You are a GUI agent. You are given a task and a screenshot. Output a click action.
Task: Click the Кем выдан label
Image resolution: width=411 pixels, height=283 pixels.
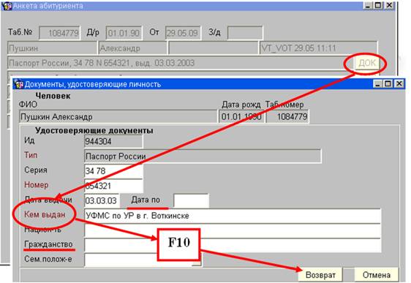[x=45, y=214]
